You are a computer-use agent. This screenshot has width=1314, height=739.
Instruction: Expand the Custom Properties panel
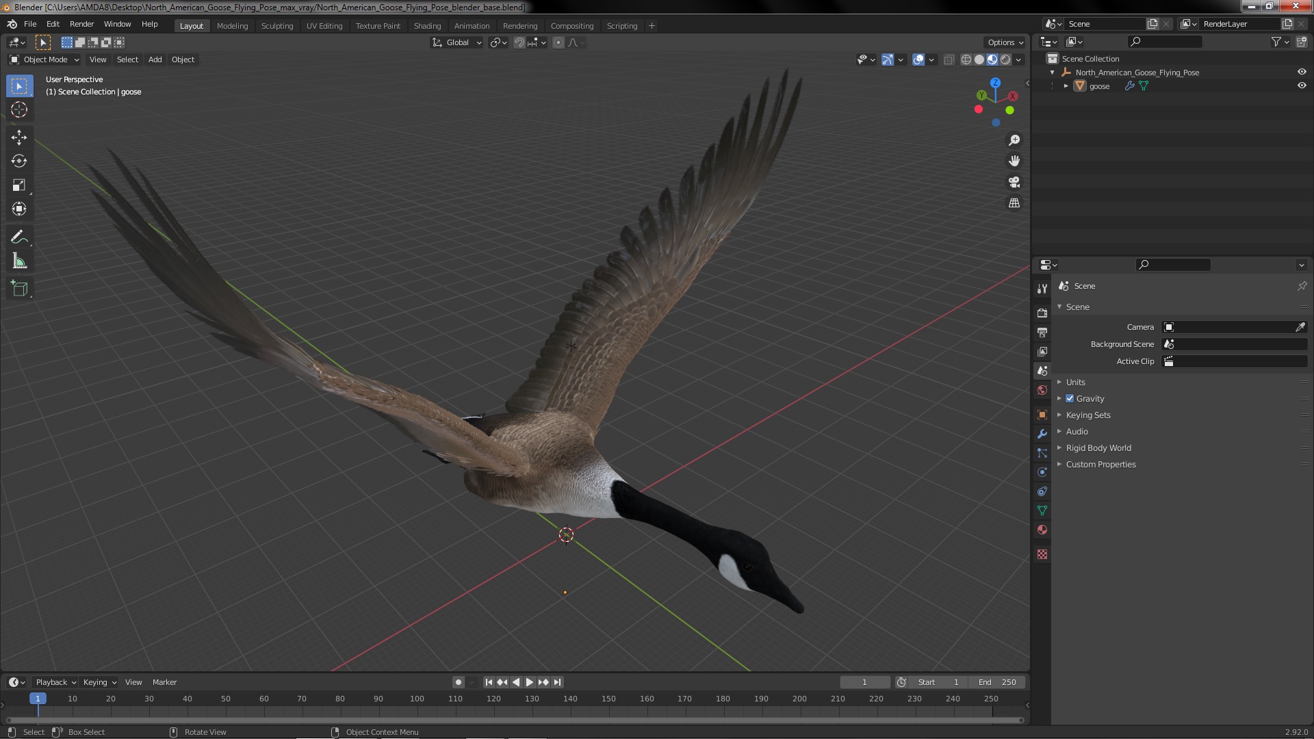[x=1100, y=464]
